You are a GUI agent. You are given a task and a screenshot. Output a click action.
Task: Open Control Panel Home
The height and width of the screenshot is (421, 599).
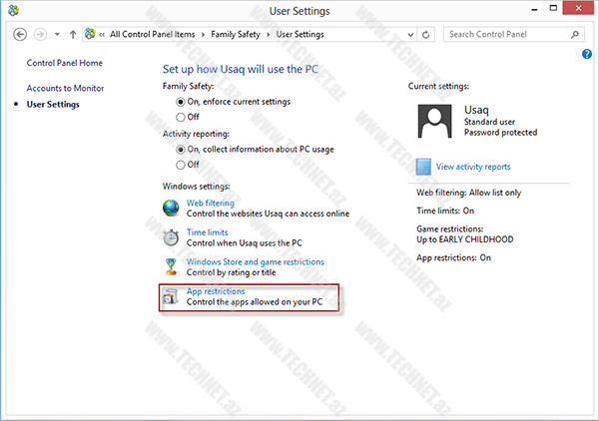tap(64, 63)
